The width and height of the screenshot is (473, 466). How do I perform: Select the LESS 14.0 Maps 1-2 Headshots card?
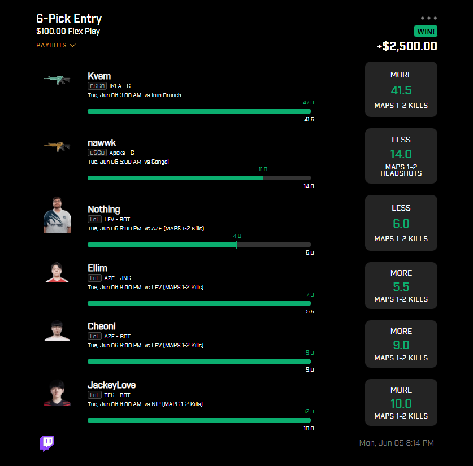pyautogui.click(x=401, y=156)
